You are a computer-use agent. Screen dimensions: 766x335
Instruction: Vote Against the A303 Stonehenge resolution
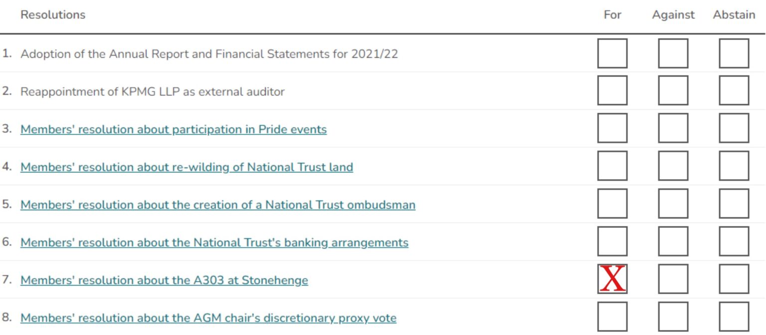tap(673, 280)
